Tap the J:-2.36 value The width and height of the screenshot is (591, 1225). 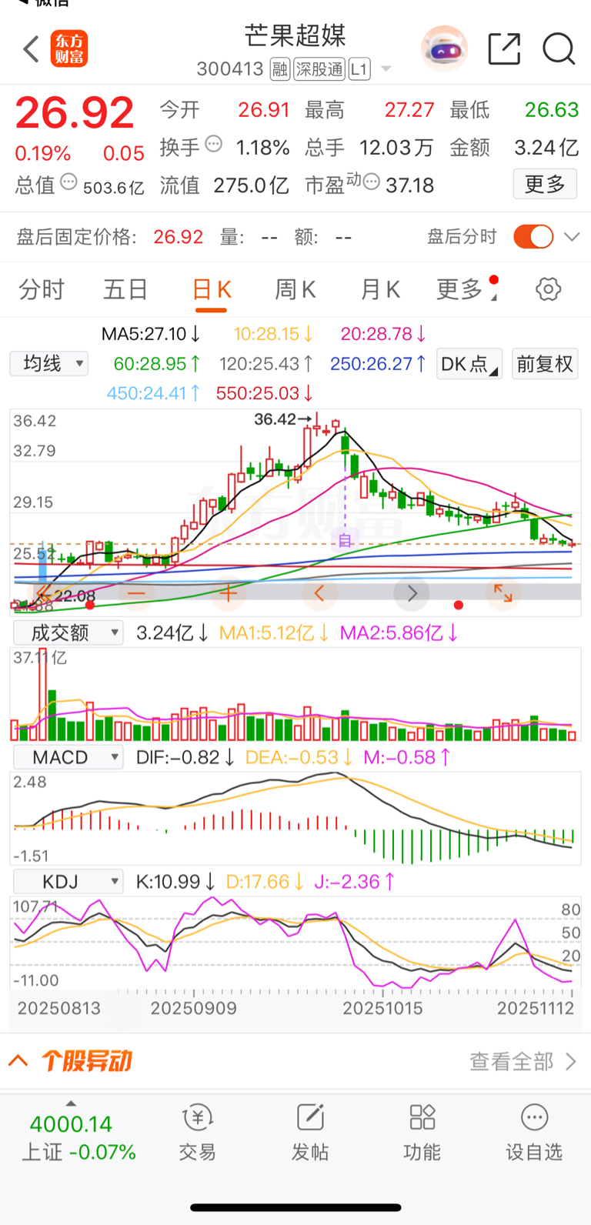(x=355, y=881)
